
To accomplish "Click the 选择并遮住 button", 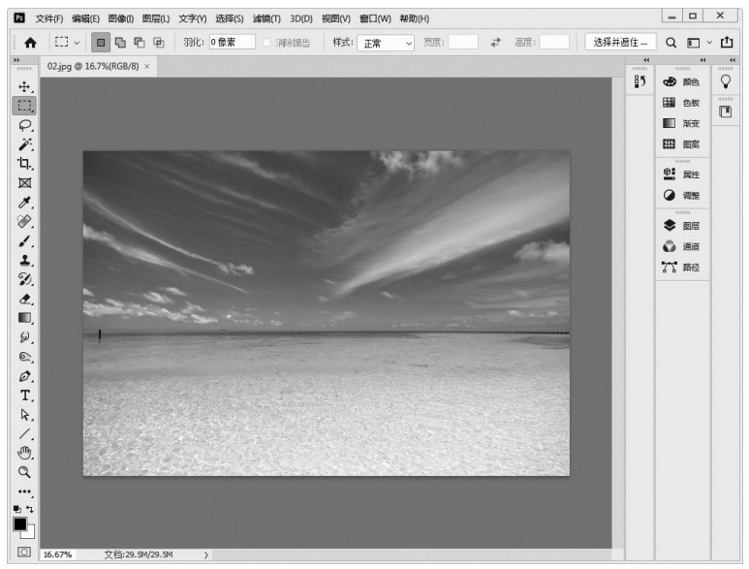I will point(622,42).
